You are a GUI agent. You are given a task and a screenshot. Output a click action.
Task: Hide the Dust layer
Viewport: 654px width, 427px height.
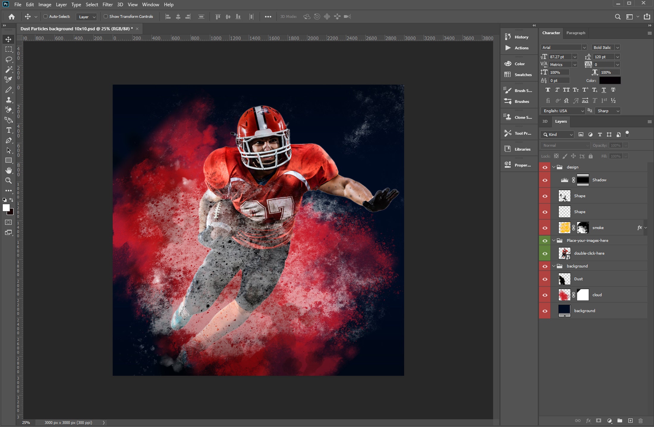click(x=545, y=279)
